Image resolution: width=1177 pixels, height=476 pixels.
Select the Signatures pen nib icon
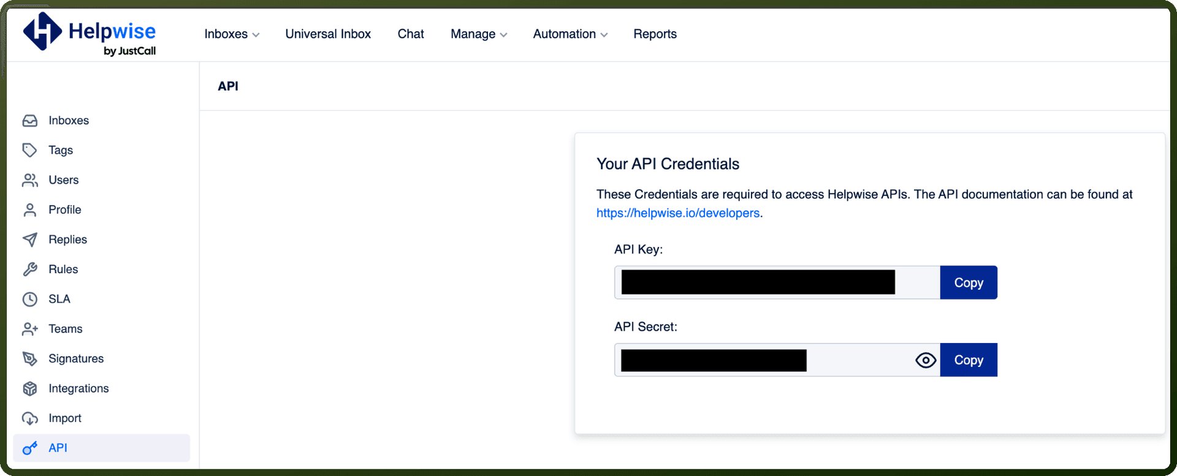point(30,359)
